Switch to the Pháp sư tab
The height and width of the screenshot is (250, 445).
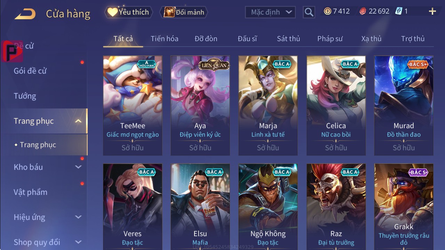(x=330, y=39)
